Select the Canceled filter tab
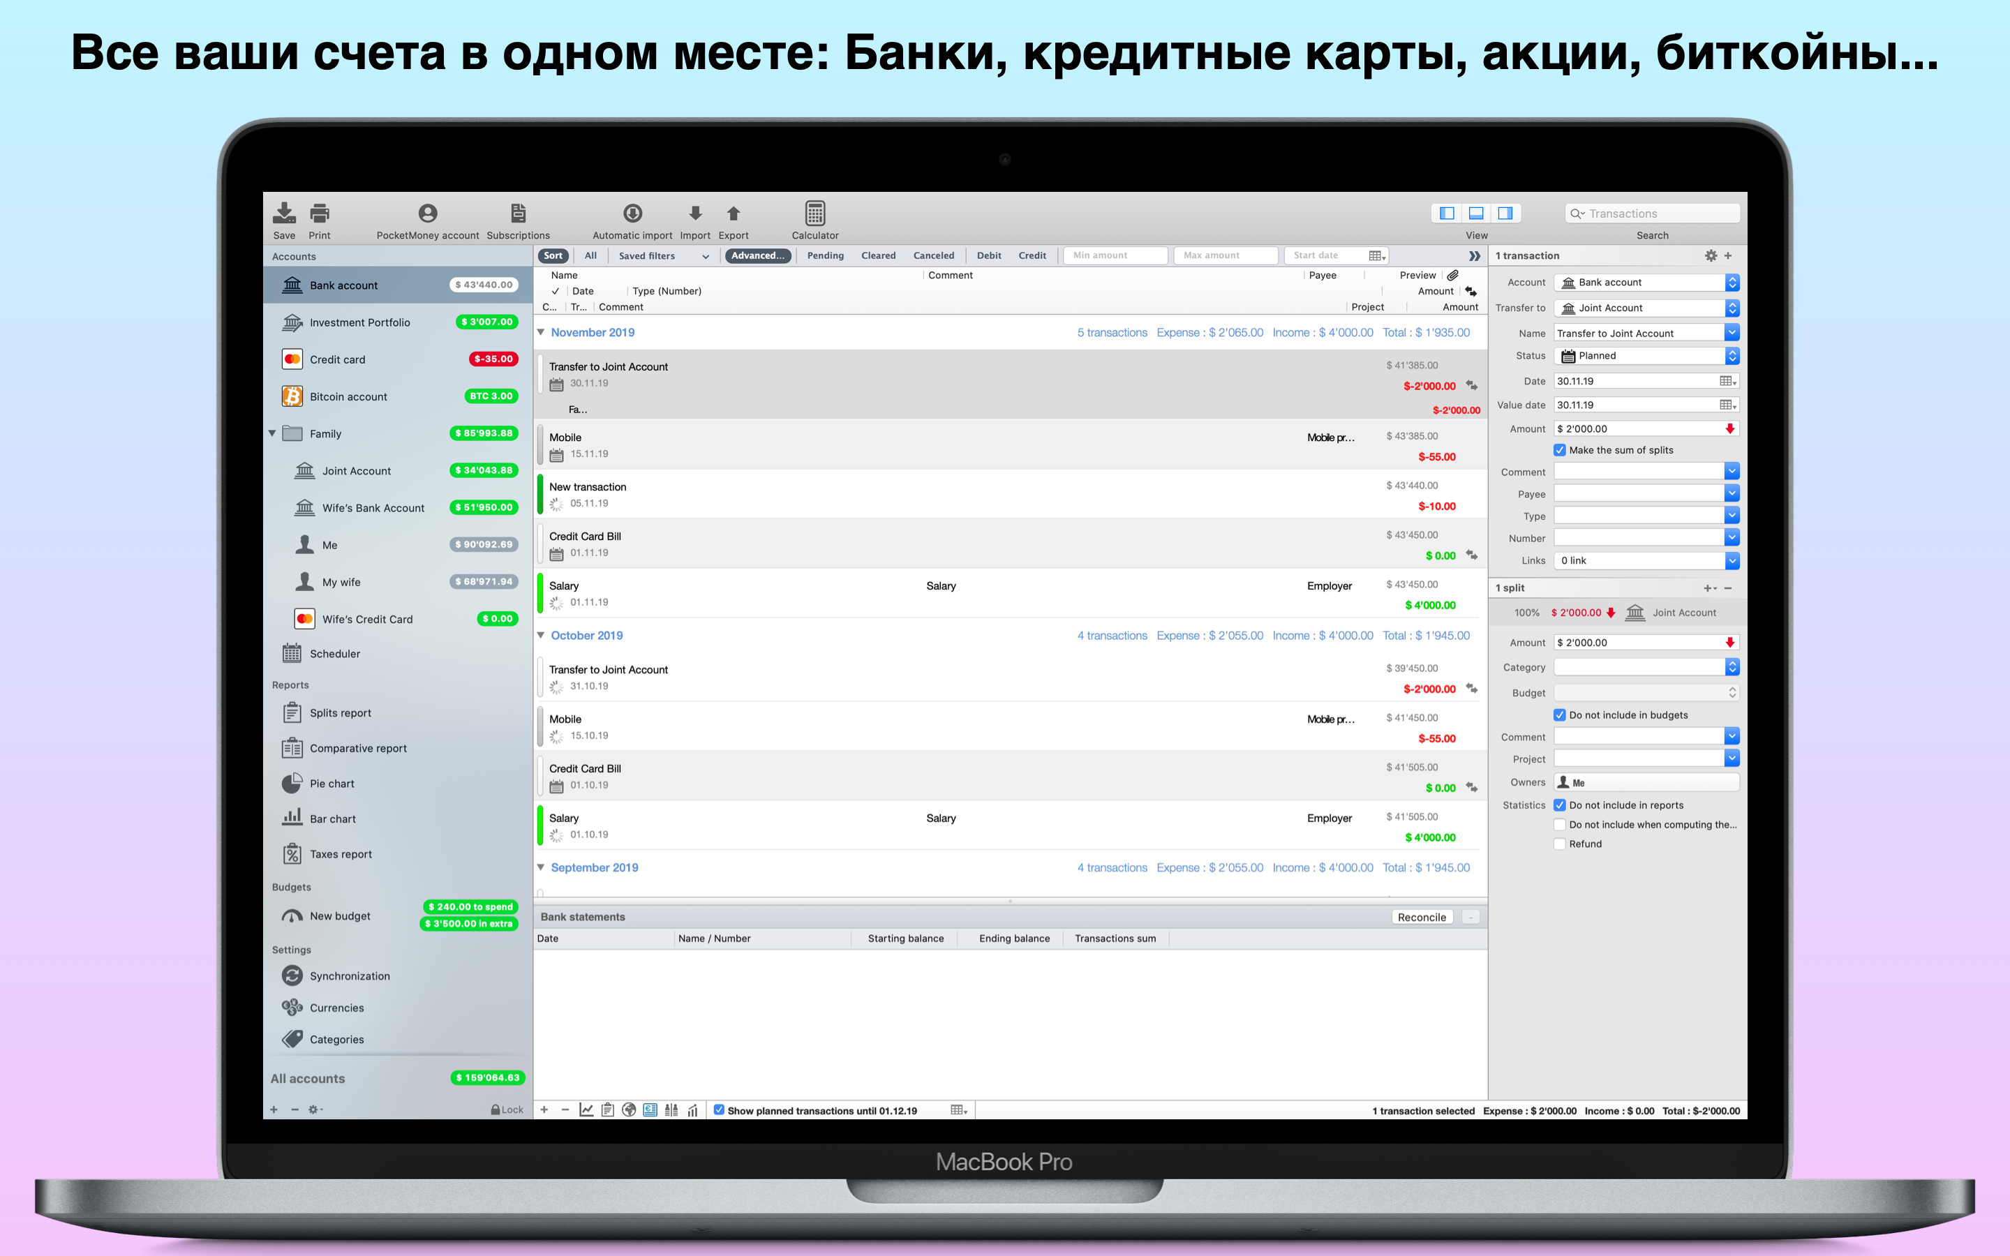The image size is (2010, 1256). (934, 256)
